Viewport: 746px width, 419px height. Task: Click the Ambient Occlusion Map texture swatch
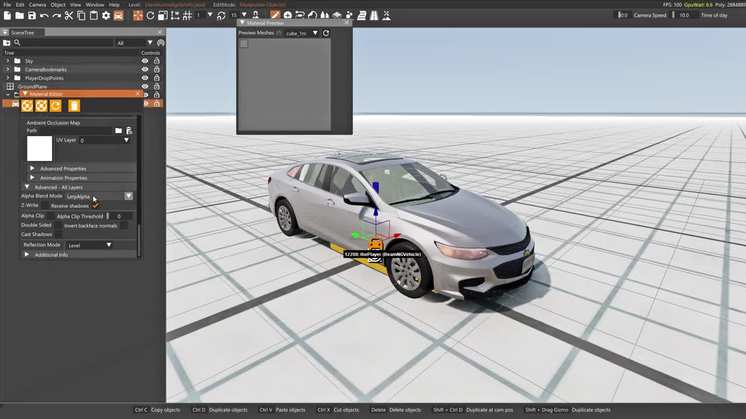tap(39, 149)
